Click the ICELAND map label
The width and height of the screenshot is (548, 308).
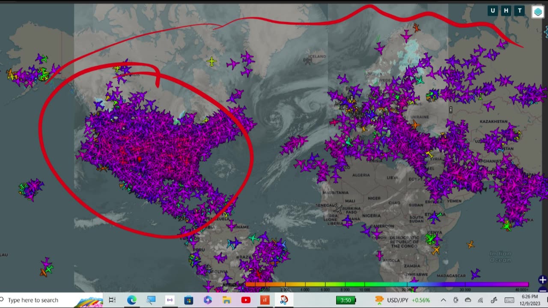point(317,56)
